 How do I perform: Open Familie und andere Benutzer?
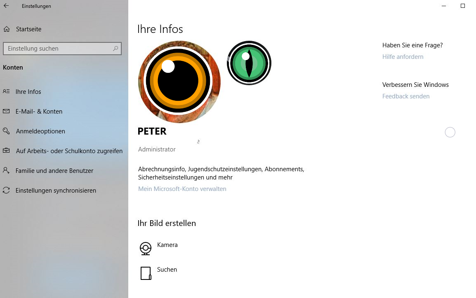[x=54, y=171]
